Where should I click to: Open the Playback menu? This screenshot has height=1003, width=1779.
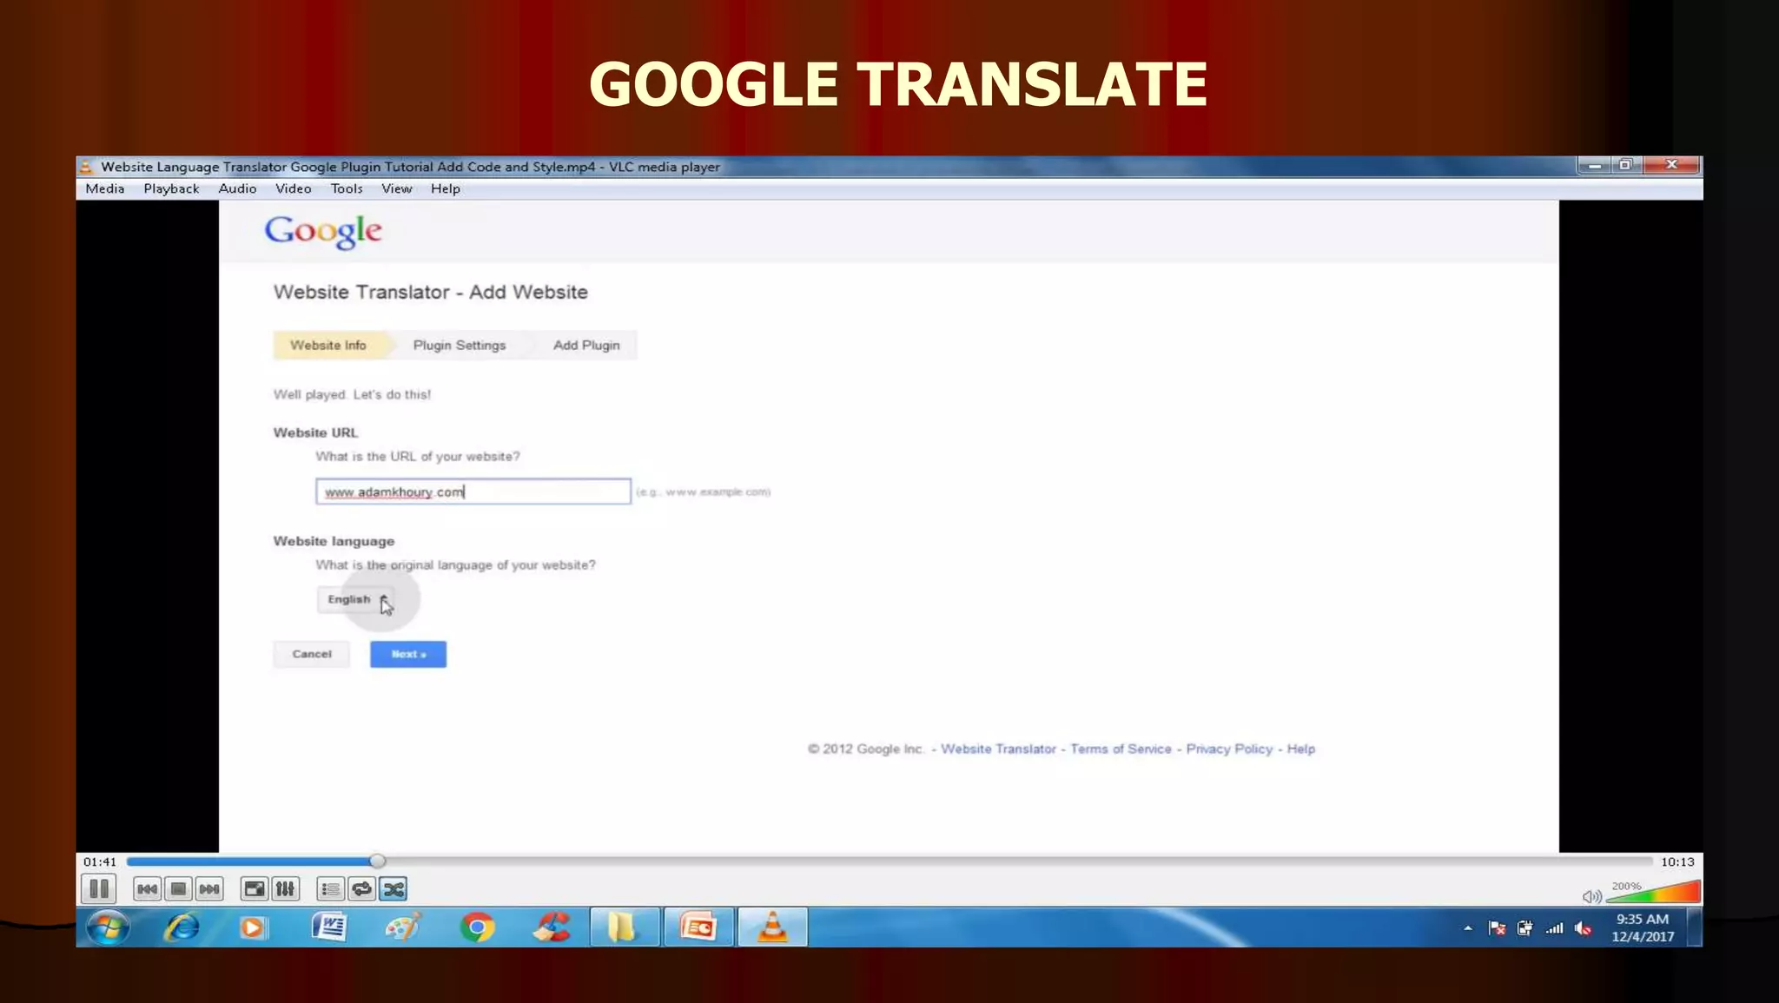coord(171,188)
